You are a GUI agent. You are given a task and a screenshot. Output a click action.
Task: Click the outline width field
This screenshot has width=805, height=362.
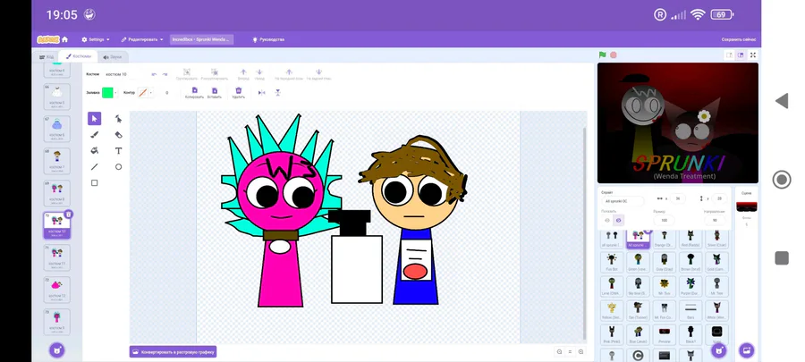click(167, 93)
